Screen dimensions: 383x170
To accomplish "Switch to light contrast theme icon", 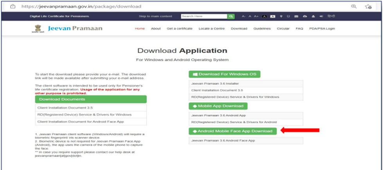I will (x=273, y=16).
